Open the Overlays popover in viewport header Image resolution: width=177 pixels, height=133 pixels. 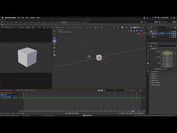coord(125,27)
